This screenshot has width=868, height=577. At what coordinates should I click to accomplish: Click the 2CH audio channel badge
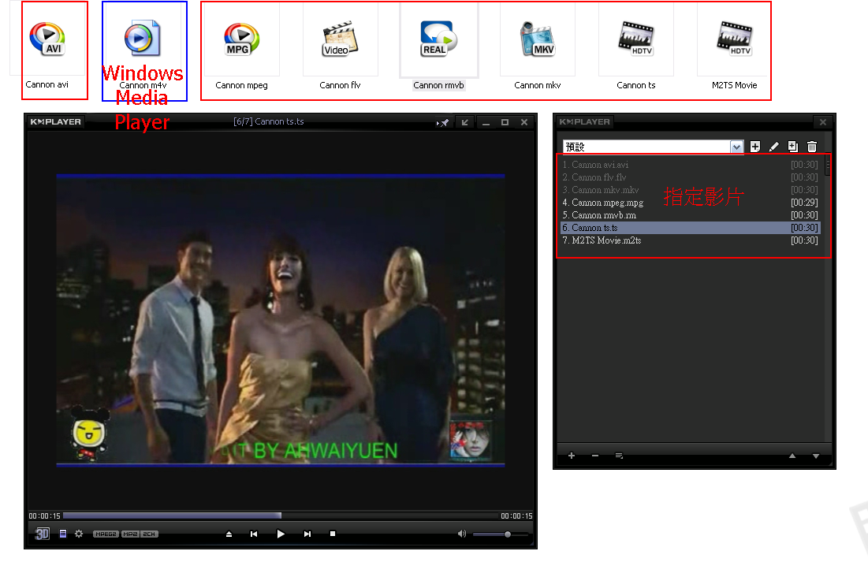pyautogui.click(x=150, y=534)
